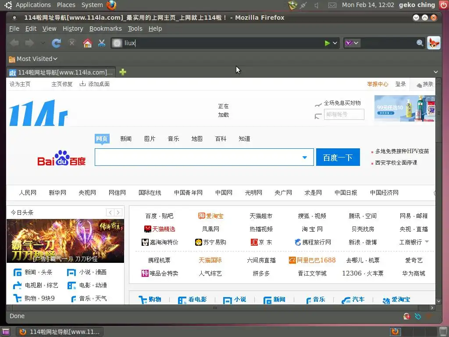Click the Back arrow navigation icon
The image size is (449, 337).
tap(14, 43)
